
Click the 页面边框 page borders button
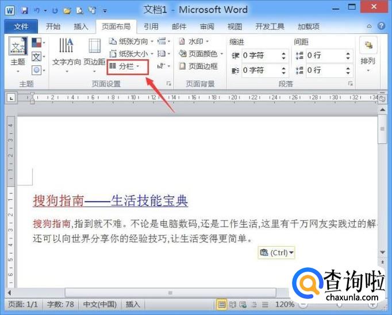[198, 66]
